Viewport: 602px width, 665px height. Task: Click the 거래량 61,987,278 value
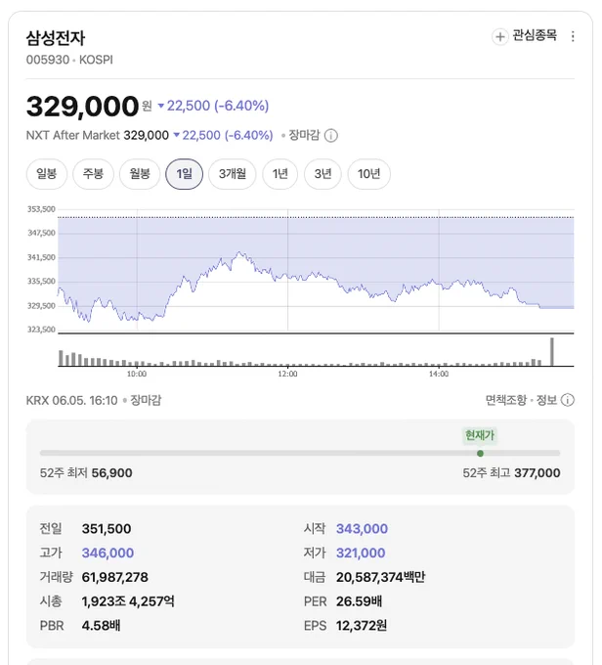(115, 577)
